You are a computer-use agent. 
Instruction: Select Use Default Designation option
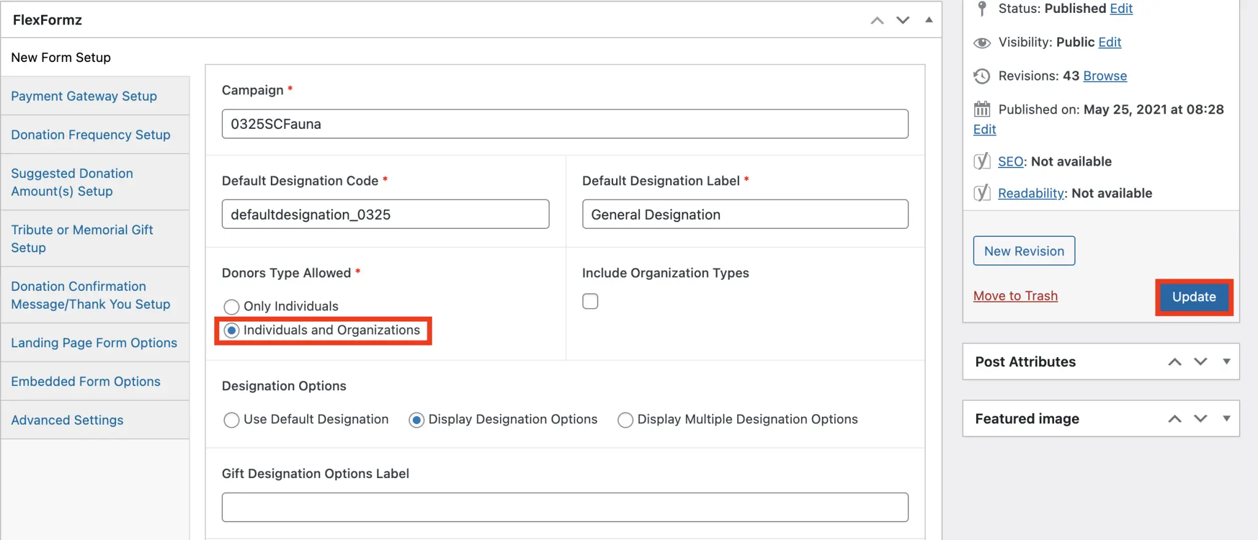(232, 420)
